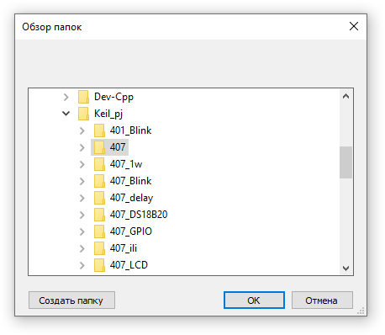Choose the 407_DS18B20 folder label

139,215
